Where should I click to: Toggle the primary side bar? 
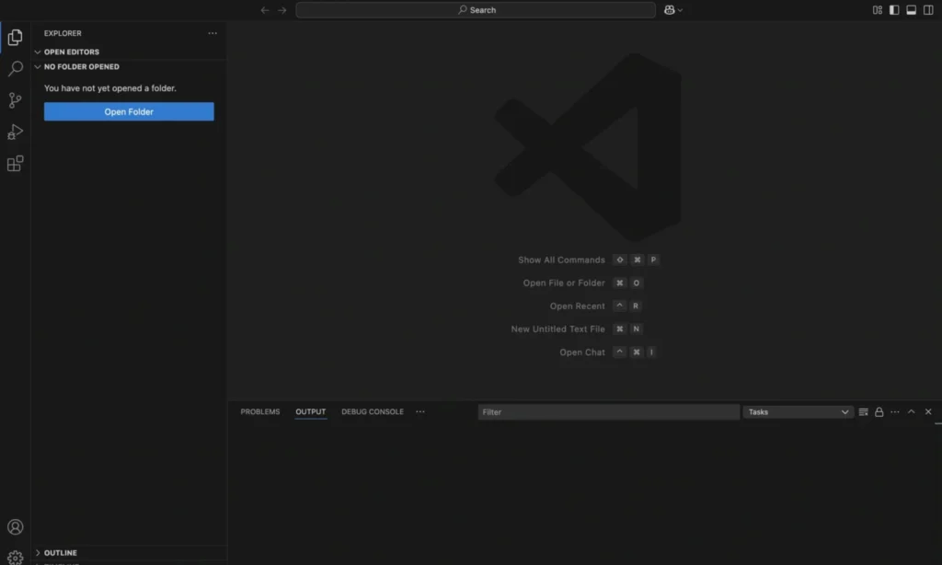click(x=894, y=10)
